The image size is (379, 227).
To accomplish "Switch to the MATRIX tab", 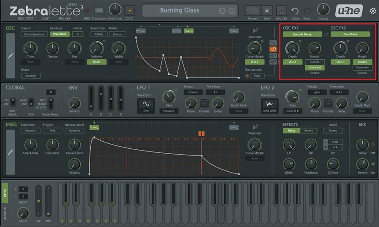I will [5, 213].
